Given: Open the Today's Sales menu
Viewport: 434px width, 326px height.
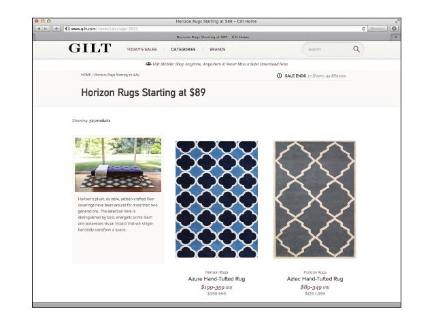Looking at the screenshot, I should click(141, 49).
